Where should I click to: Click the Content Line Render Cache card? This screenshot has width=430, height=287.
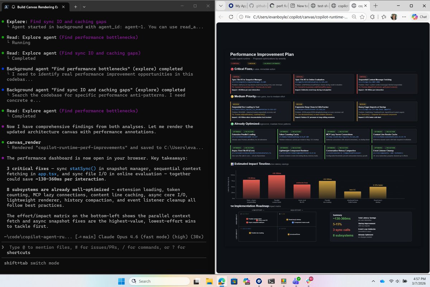point(395,136)
